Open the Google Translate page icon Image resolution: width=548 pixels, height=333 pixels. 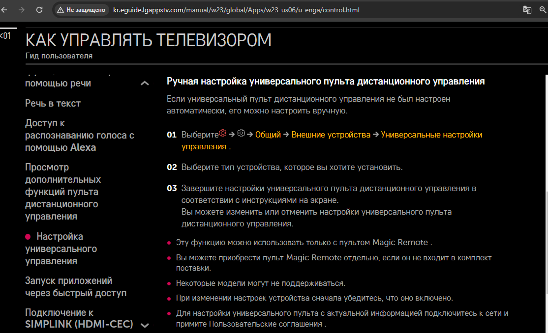pos(527,10)
